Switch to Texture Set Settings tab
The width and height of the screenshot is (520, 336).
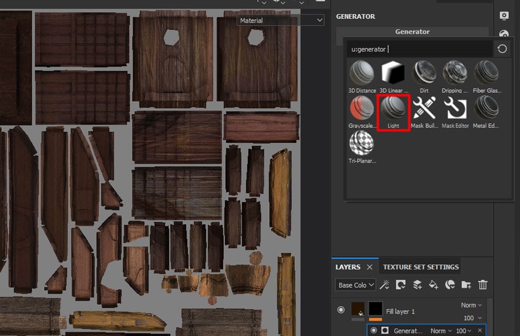coord(421,267)
